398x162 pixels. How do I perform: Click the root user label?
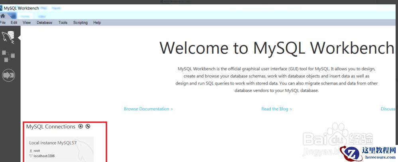coord(37,151)
